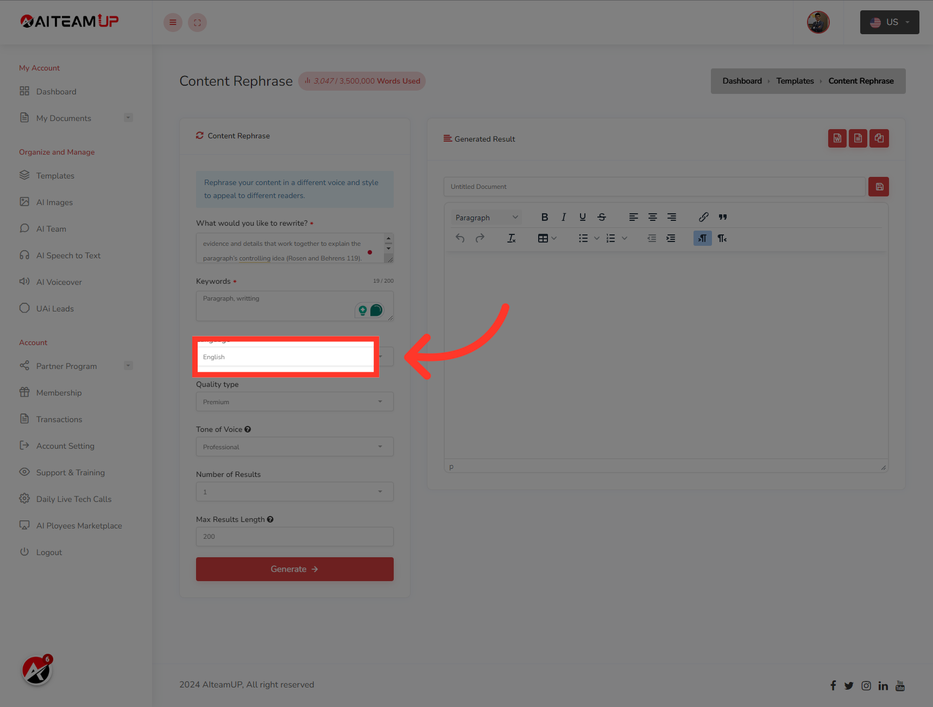The image size is (933, 707).
Task: Expand the Partner Program submenu
Action: coord(128,365)
